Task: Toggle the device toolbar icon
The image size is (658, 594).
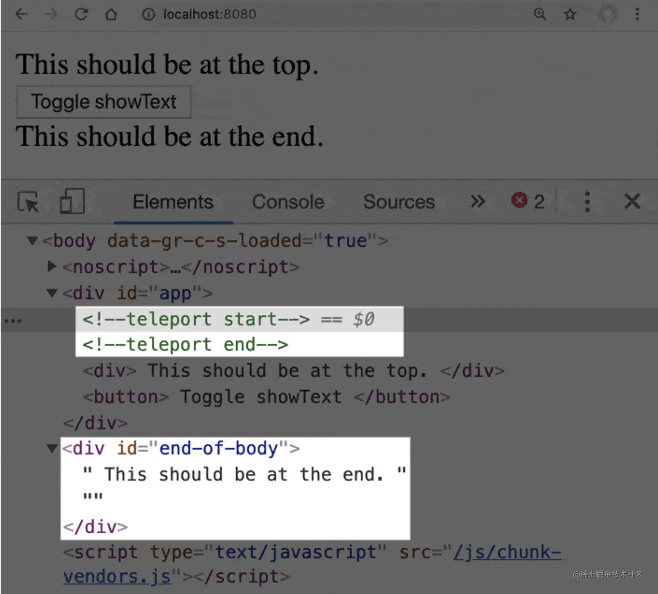Action: [x=72, y=201]
